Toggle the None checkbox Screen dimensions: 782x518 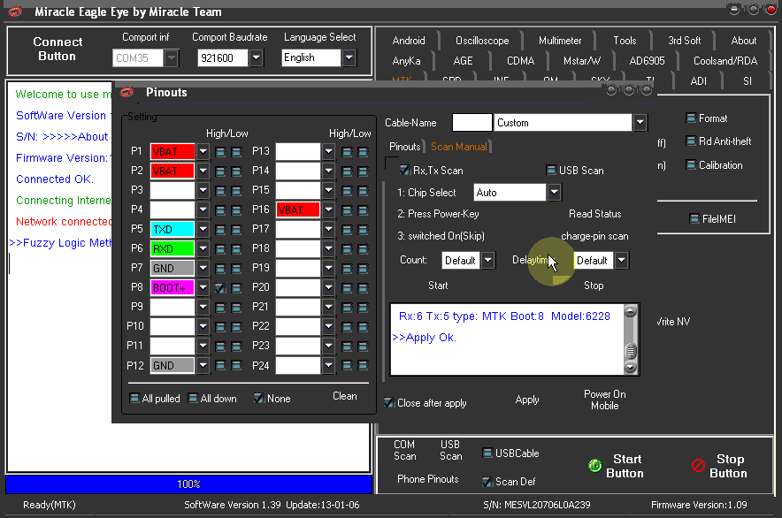(259, 399)
